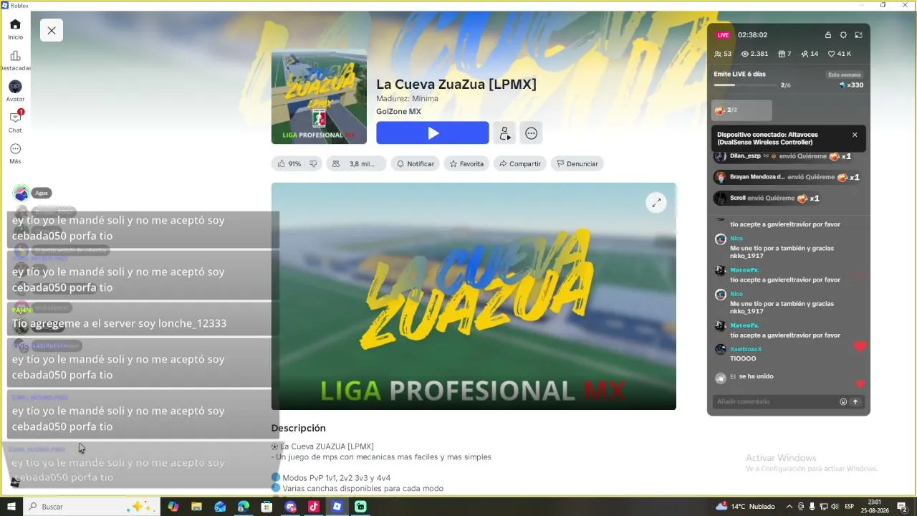Select XxelblossX username in chat
The width and height of the screenshot is (917, 516).
746,349
